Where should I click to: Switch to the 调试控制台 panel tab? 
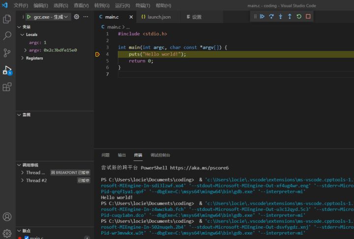(160, 155)
